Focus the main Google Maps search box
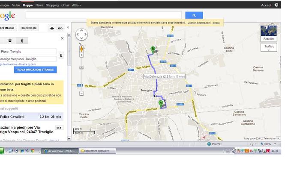Screen dimensions: 300x187 104,15
